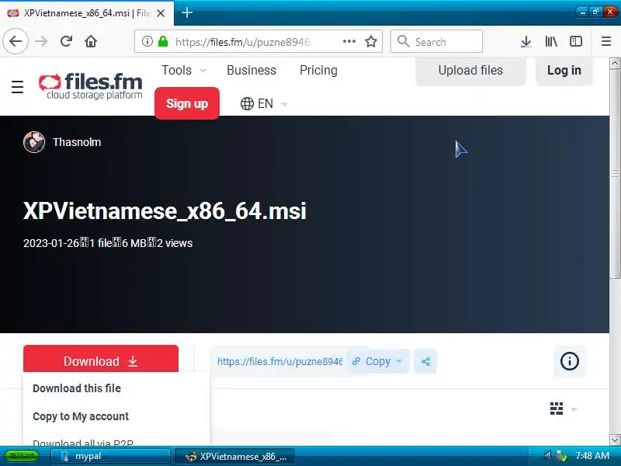Open page actions three-dot menu
The image size is (621, 466).
(349, 41)
